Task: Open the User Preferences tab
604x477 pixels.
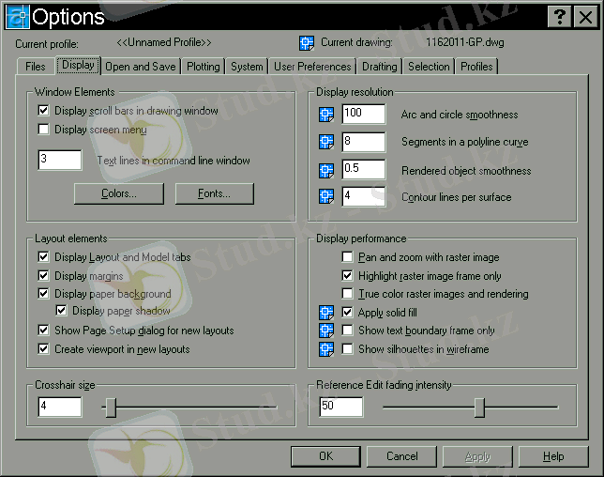Action: (312, 67)
